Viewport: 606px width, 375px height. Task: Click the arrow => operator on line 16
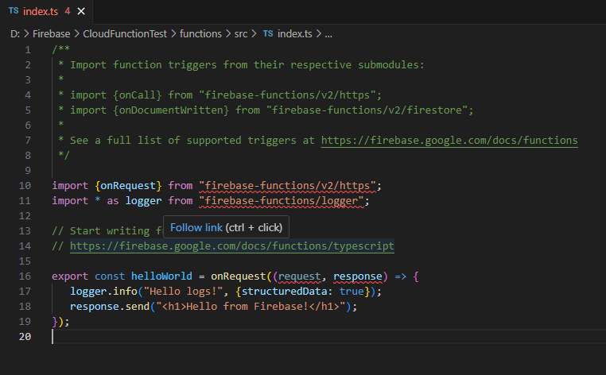(x=400, y=276)
